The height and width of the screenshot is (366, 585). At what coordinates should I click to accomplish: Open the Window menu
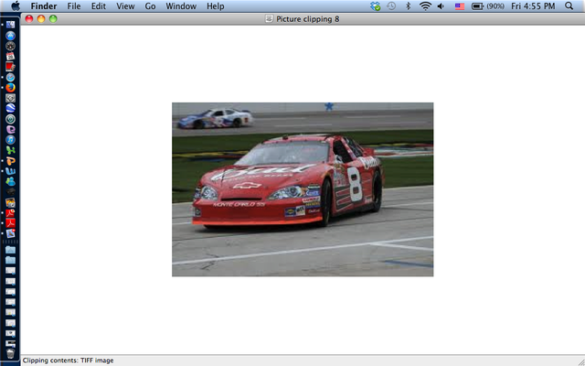point(181,6)
